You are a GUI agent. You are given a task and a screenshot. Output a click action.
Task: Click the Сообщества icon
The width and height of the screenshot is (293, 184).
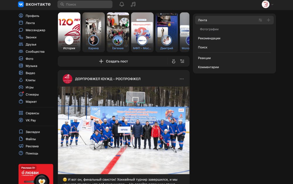[x=21, y=51]
